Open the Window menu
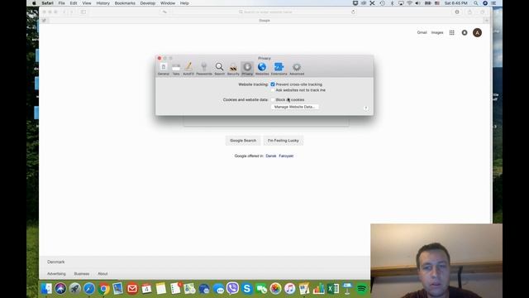This screenshot has height=298, width=529. [168, 3]
